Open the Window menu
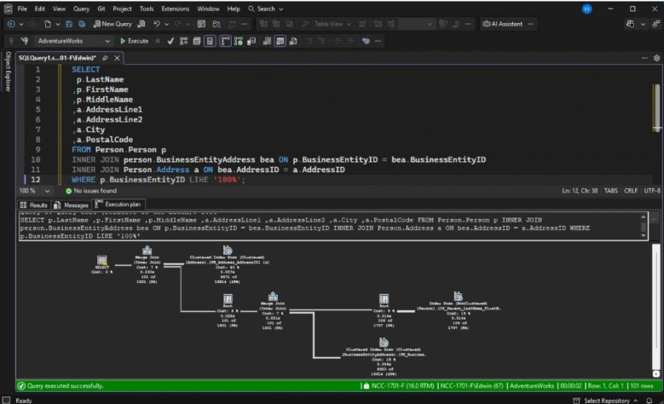This screenshot has height=404, width=664. (x=208, y=9)
